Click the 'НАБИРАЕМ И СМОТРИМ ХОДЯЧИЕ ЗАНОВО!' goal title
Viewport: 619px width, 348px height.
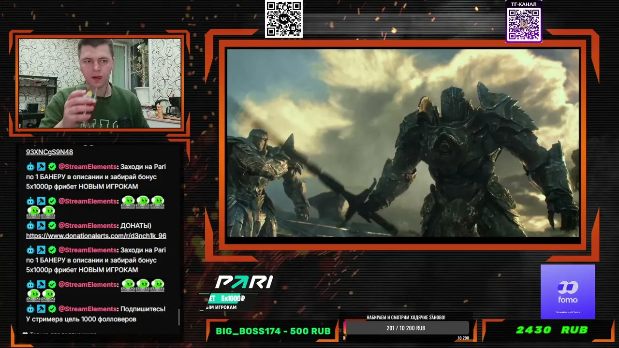(406, 318)
